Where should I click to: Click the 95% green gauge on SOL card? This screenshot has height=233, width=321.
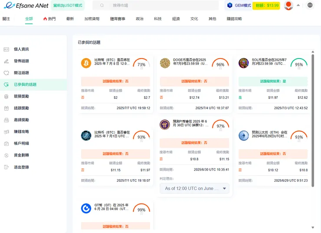pyautogui.click(x=299, y=64)
